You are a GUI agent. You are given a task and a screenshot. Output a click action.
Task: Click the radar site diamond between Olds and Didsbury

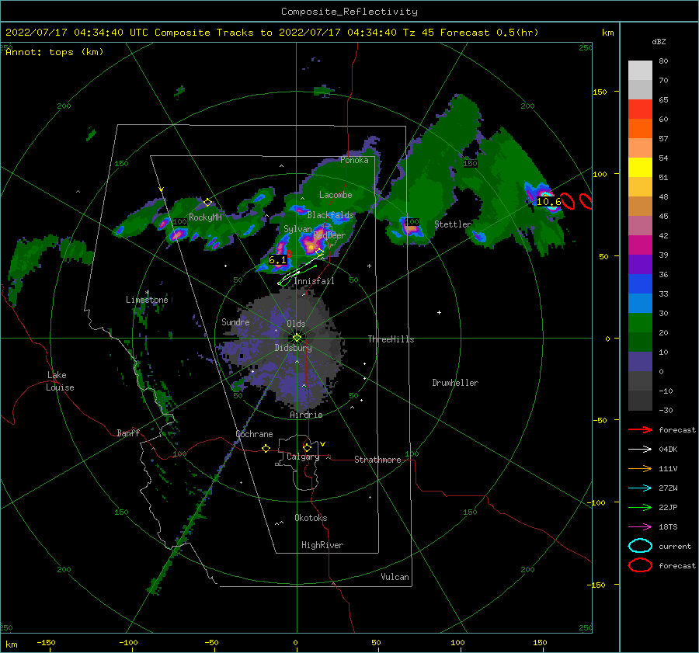coord(297,338)
